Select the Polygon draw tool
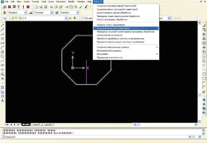 [x=3, y=38]
